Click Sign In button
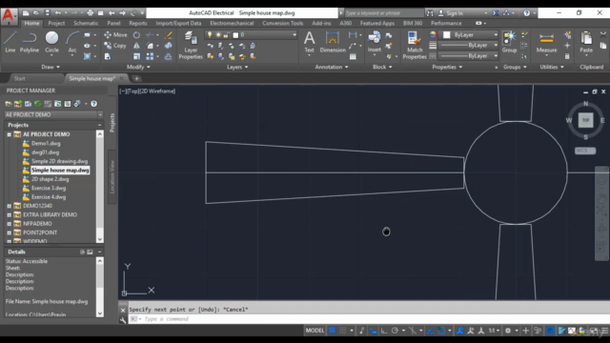 451,13
